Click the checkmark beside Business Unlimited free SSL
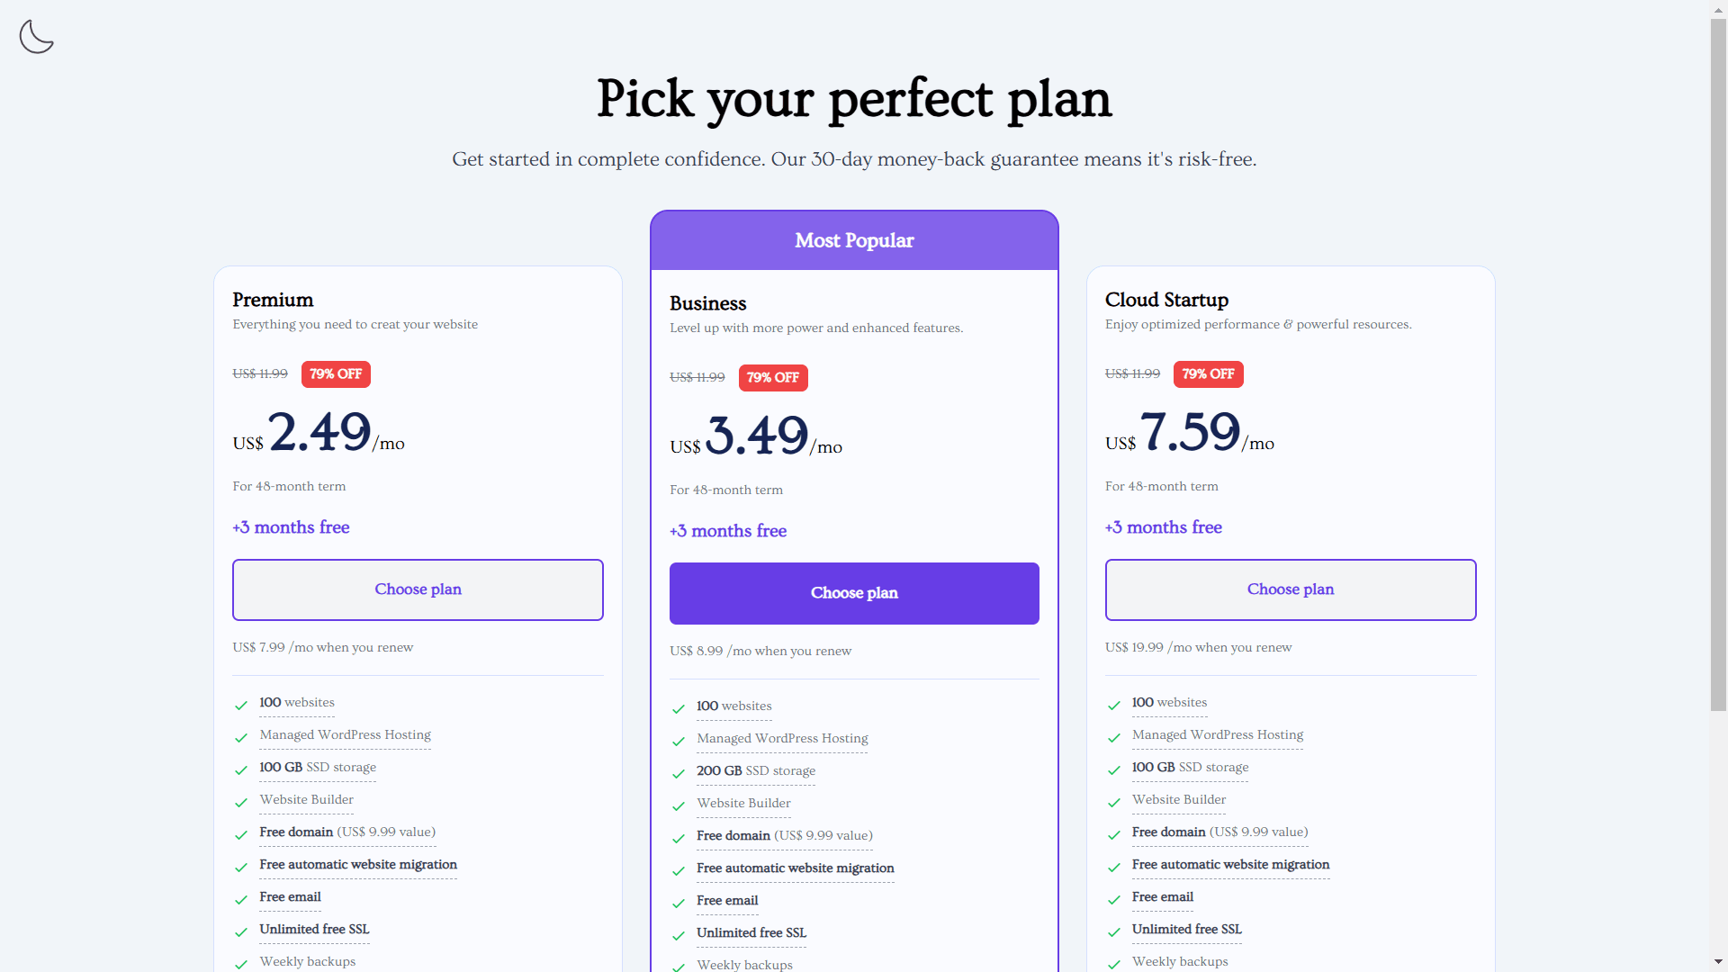The width and height of the screenshot is (1728, 972). pos(678,936)
